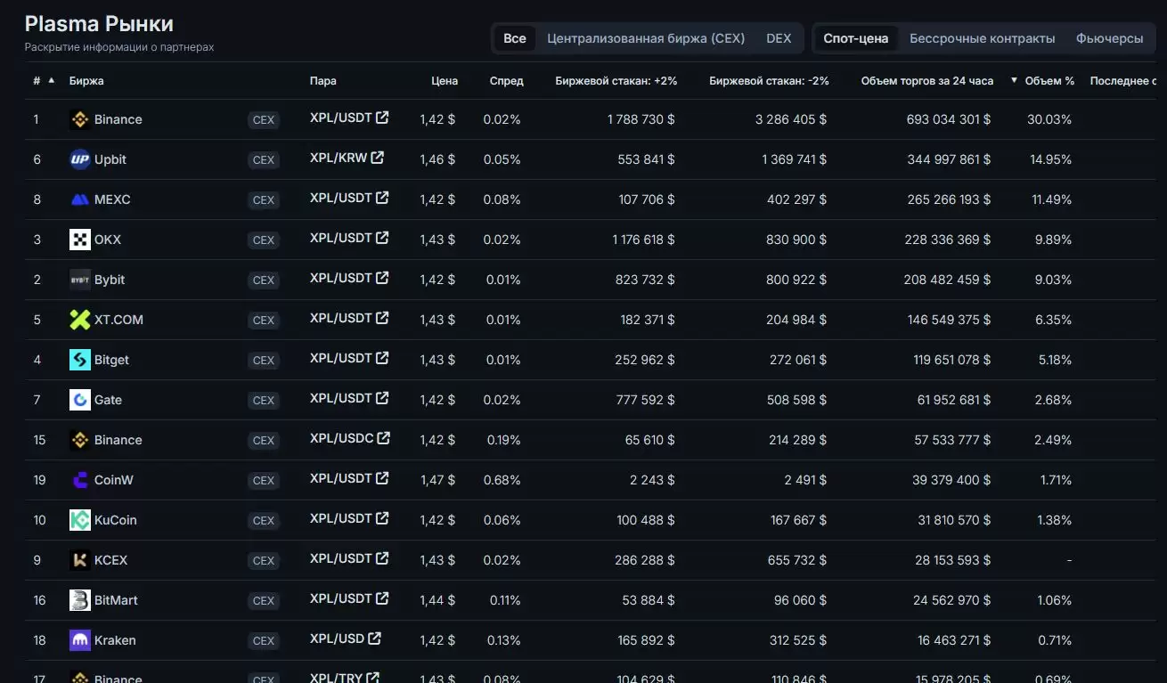Sort table by Спред column header

[x=506, y=81]
